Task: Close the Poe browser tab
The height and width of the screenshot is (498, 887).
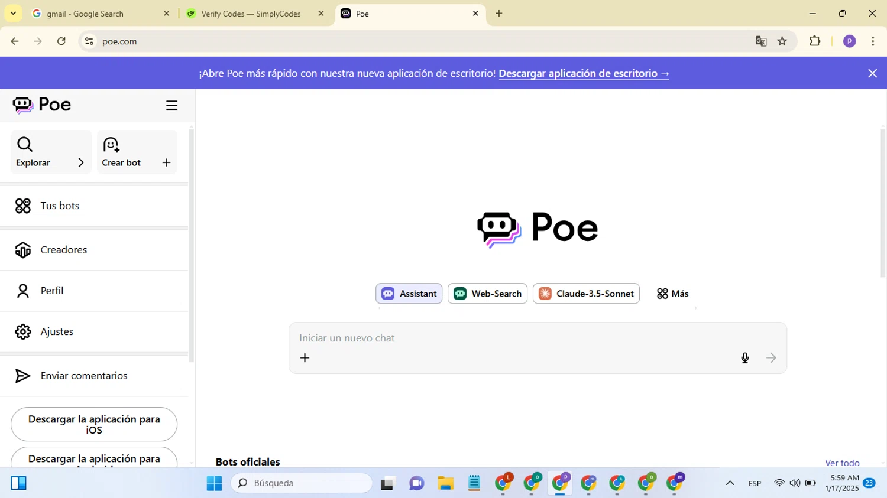Action: pos(475,13)
